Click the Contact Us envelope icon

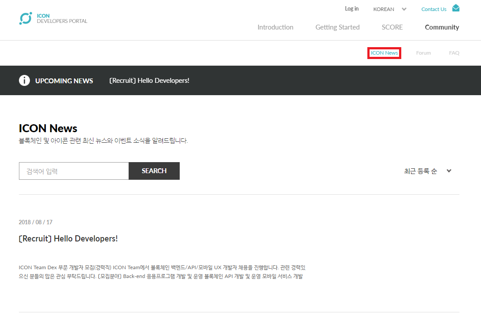tap(456, 8)
